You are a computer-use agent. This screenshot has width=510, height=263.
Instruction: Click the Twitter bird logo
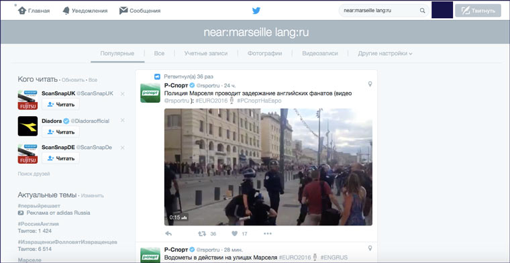pyautogui.click(x=256, y=11)
